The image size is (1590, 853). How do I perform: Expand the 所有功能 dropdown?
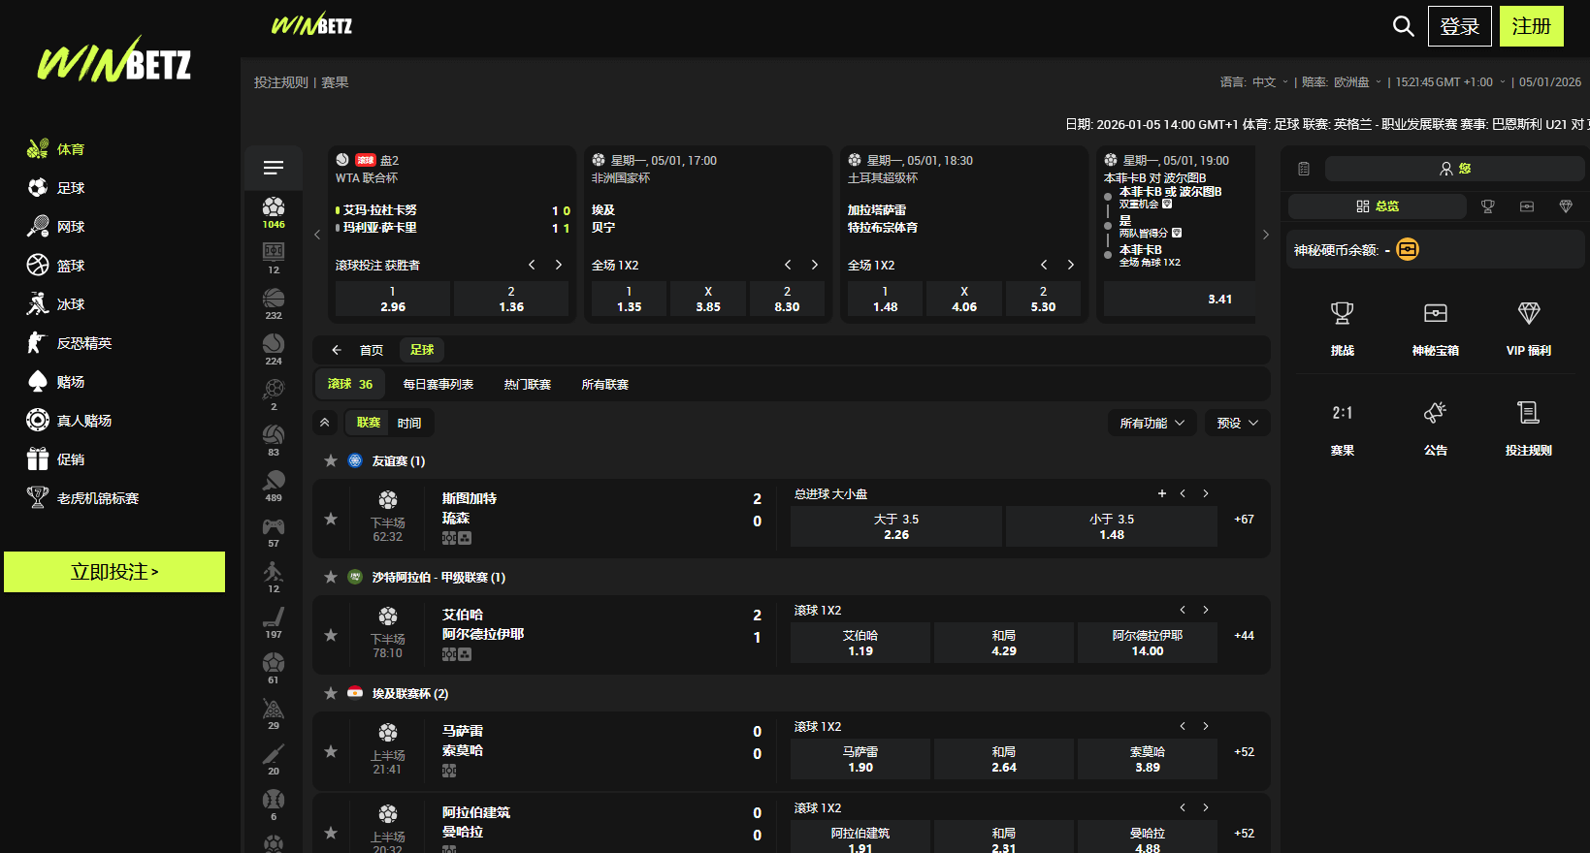(1152, 423)
